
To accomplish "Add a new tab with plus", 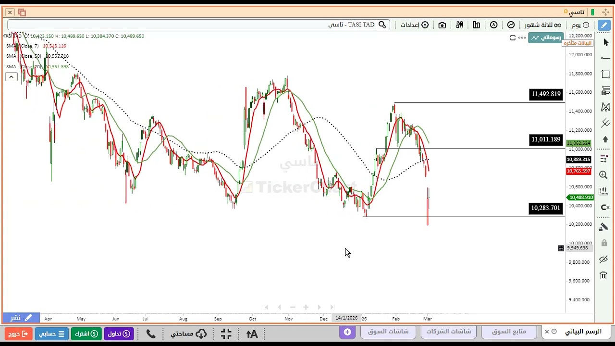I will 347,332.
